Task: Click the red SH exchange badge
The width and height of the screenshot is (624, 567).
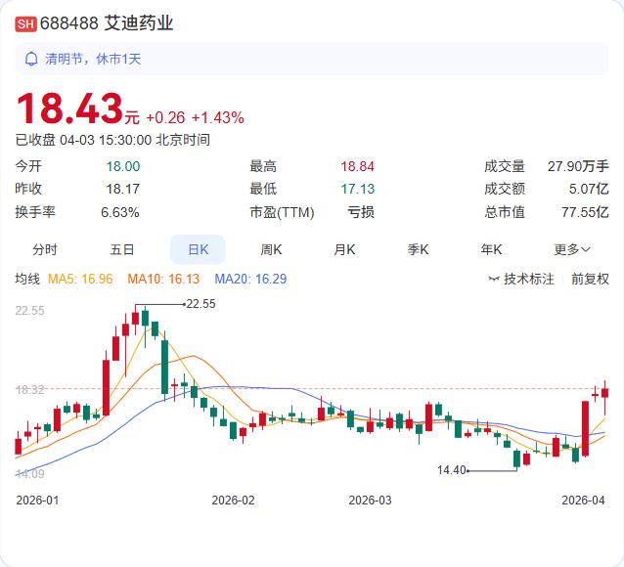Action: pyautogui.click(x=25, y=23)
